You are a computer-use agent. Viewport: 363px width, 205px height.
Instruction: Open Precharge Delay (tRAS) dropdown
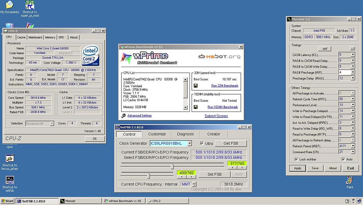coord(353,78)
